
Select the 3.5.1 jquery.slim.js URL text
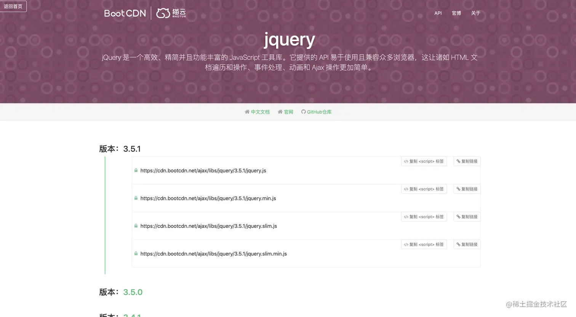[x=208, y=226]
